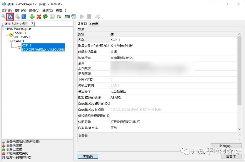
Task: Click the up-down arrows sort icon
Action: 59,17
